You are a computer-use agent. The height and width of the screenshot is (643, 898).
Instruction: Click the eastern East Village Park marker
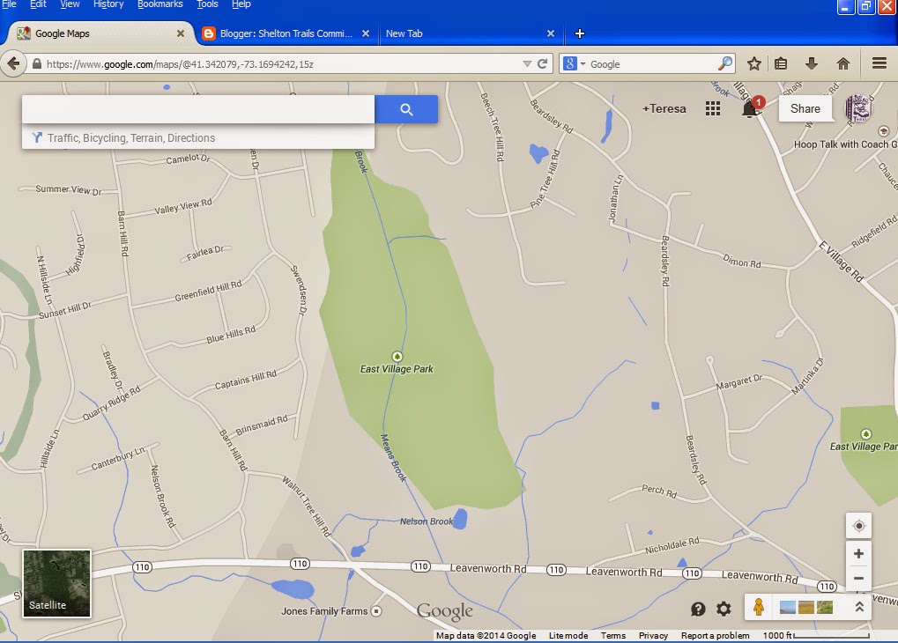click(866, 433)
